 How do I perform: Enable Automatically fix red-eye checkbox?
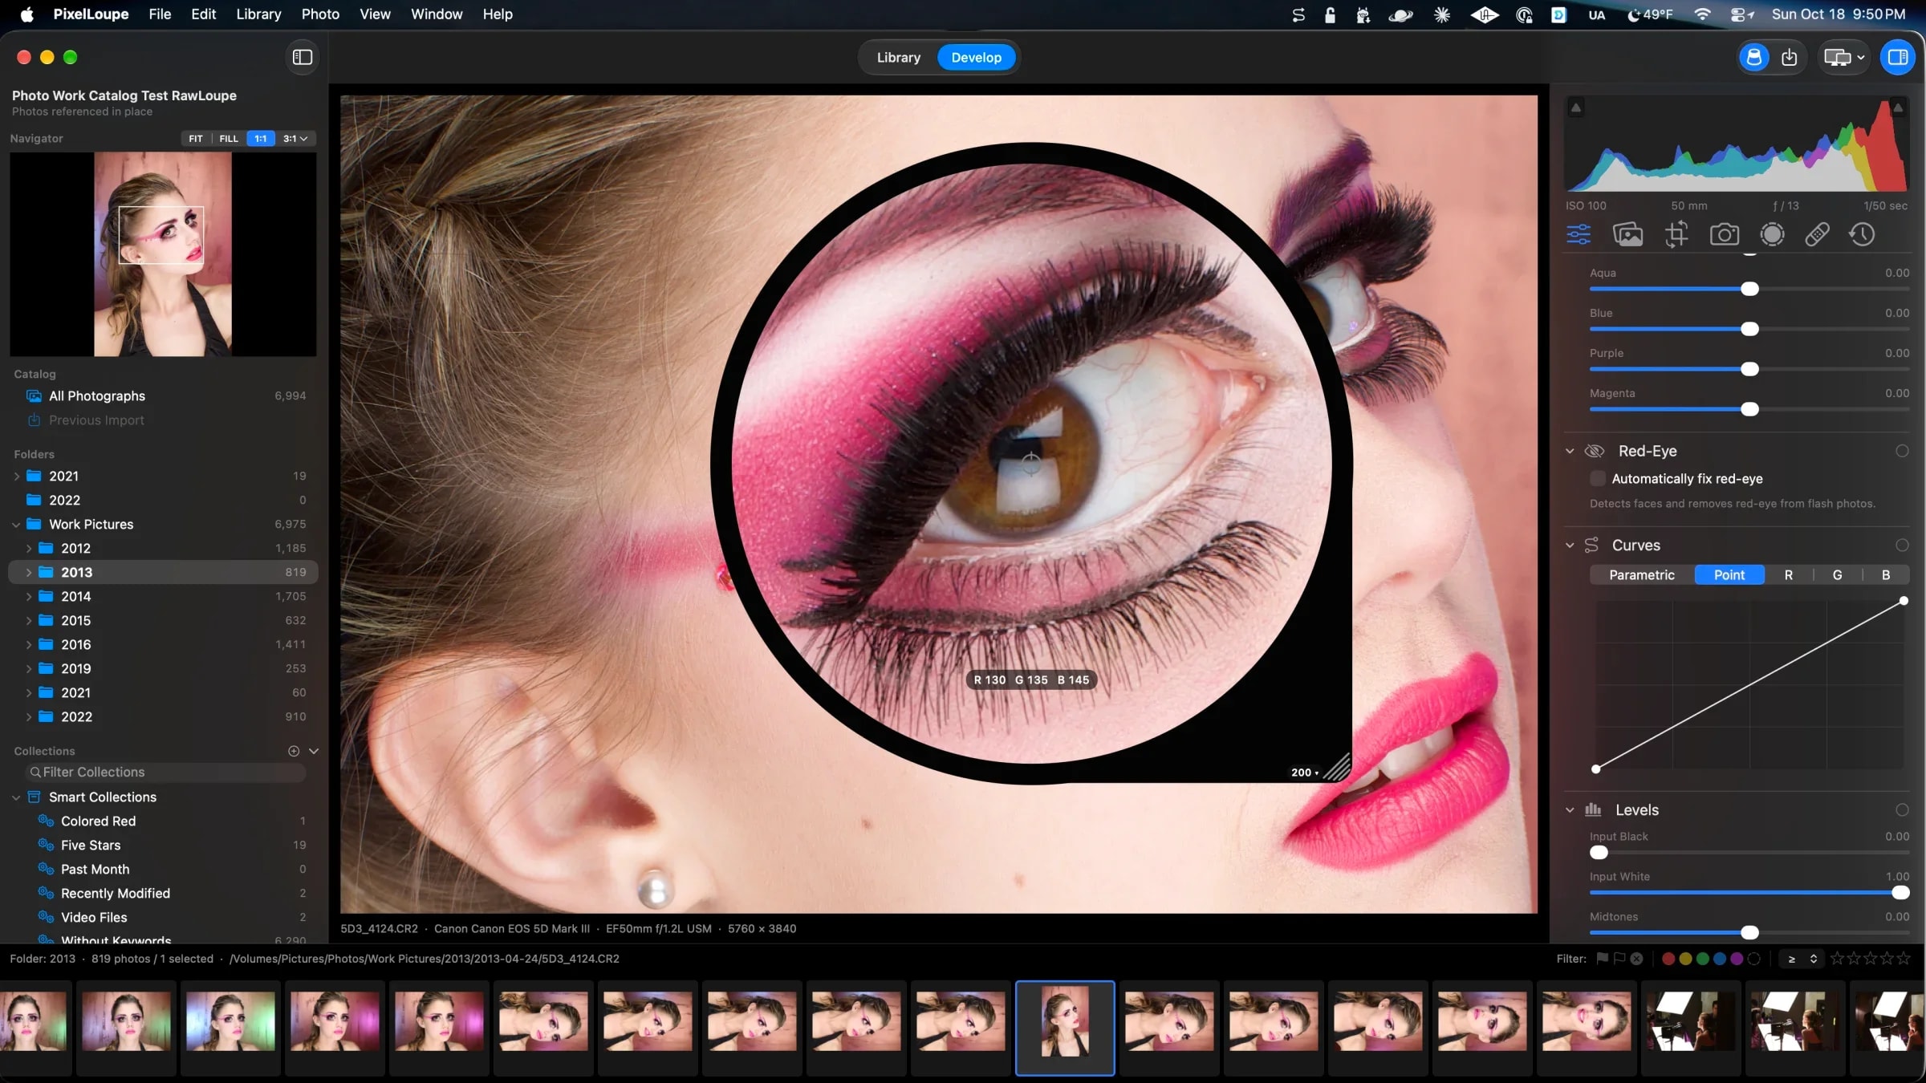[x=1598, y=478]
